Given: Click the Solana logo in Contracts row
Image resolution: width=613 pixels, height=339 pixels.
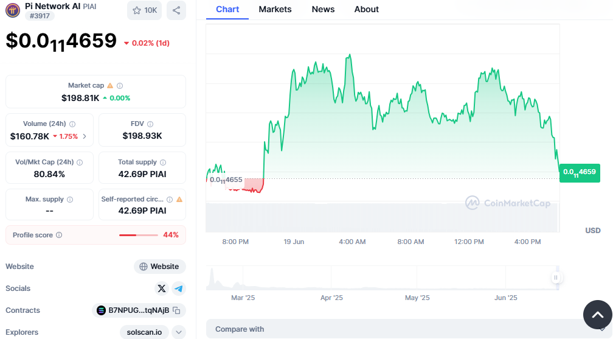Looking at the screenshot, I should (101, 310).
